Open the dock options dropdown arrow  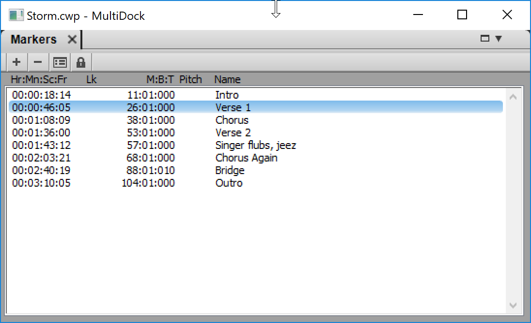click(499, 39)
